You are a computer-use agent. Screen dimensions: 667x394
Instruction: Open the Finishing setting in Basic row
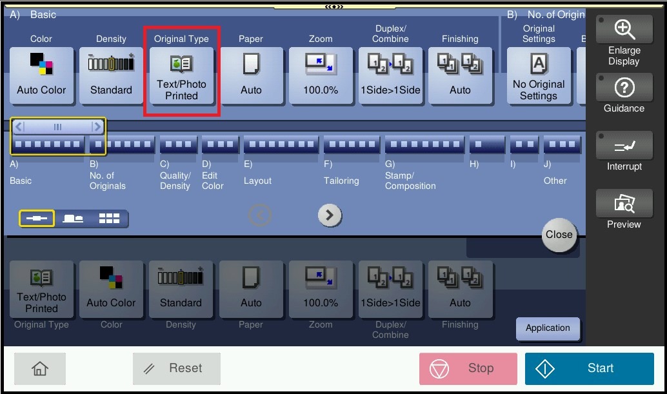460,76
